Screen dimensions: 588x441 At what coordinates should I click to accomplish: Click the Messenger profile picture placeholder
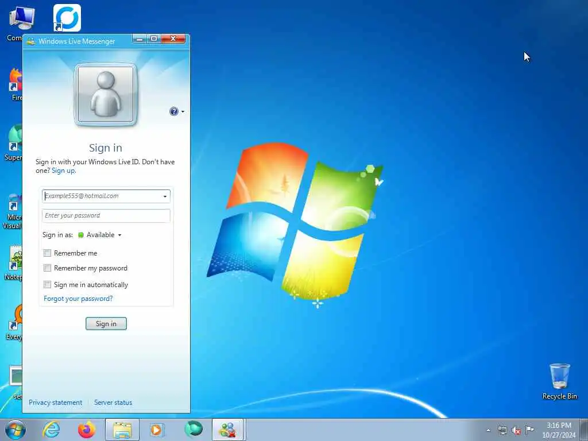(x=106, y=95)
